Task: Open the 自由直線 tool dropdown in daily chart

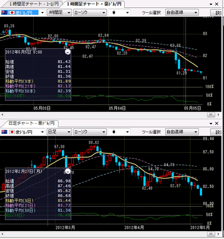Action: (x=182, y=132)
